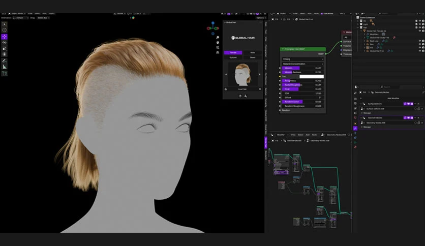Click the color wheel icon in viewport header

tap(133, 18)
